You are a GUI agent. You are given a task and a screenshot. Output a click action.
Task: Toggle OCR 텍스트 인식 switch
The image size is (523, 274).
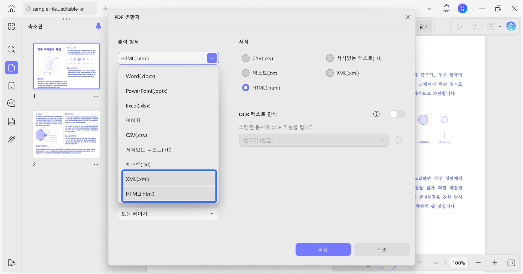[397, 114]
